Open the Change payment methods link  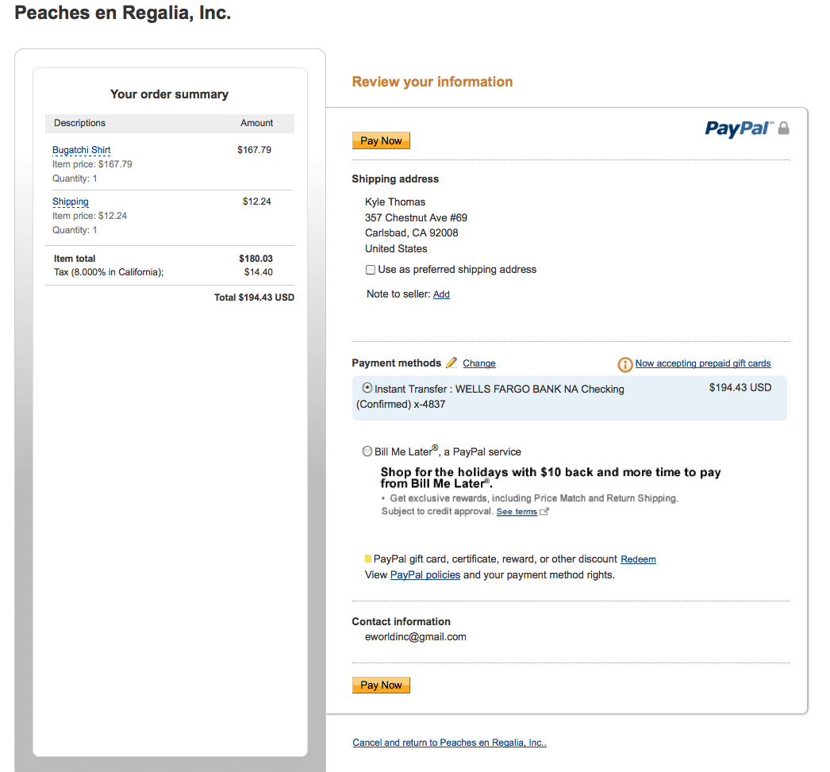click(479, 363)
